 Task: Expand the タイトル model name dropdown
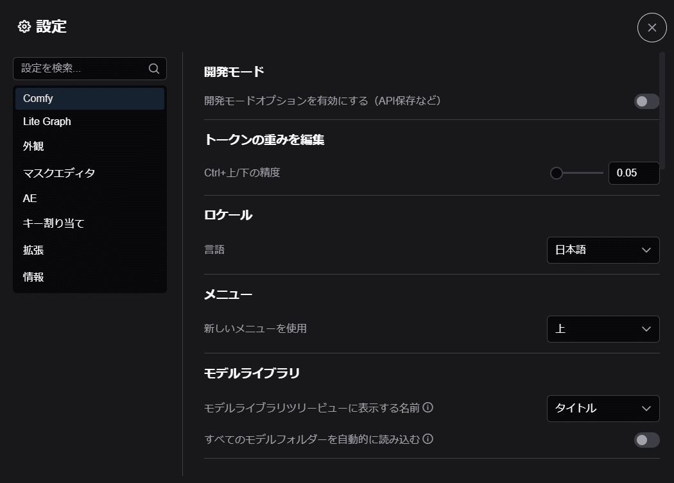tap(603, 408)
